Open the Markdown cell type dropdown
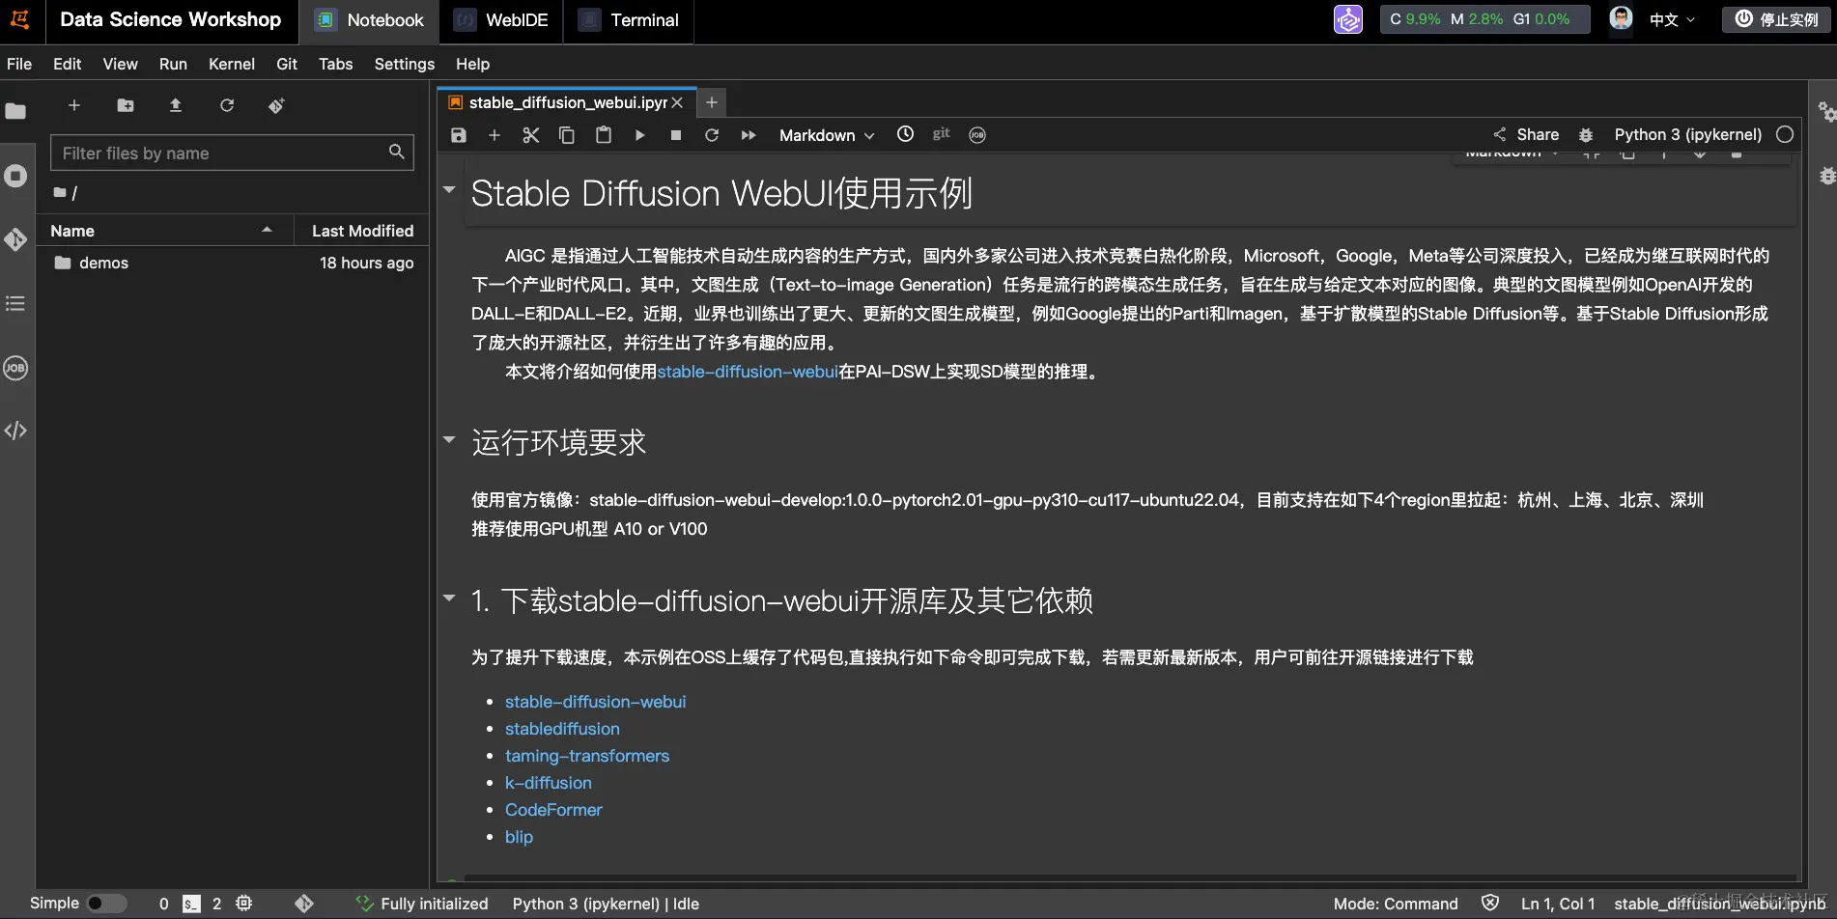The image size is (1837, 919). pos(827,135)
